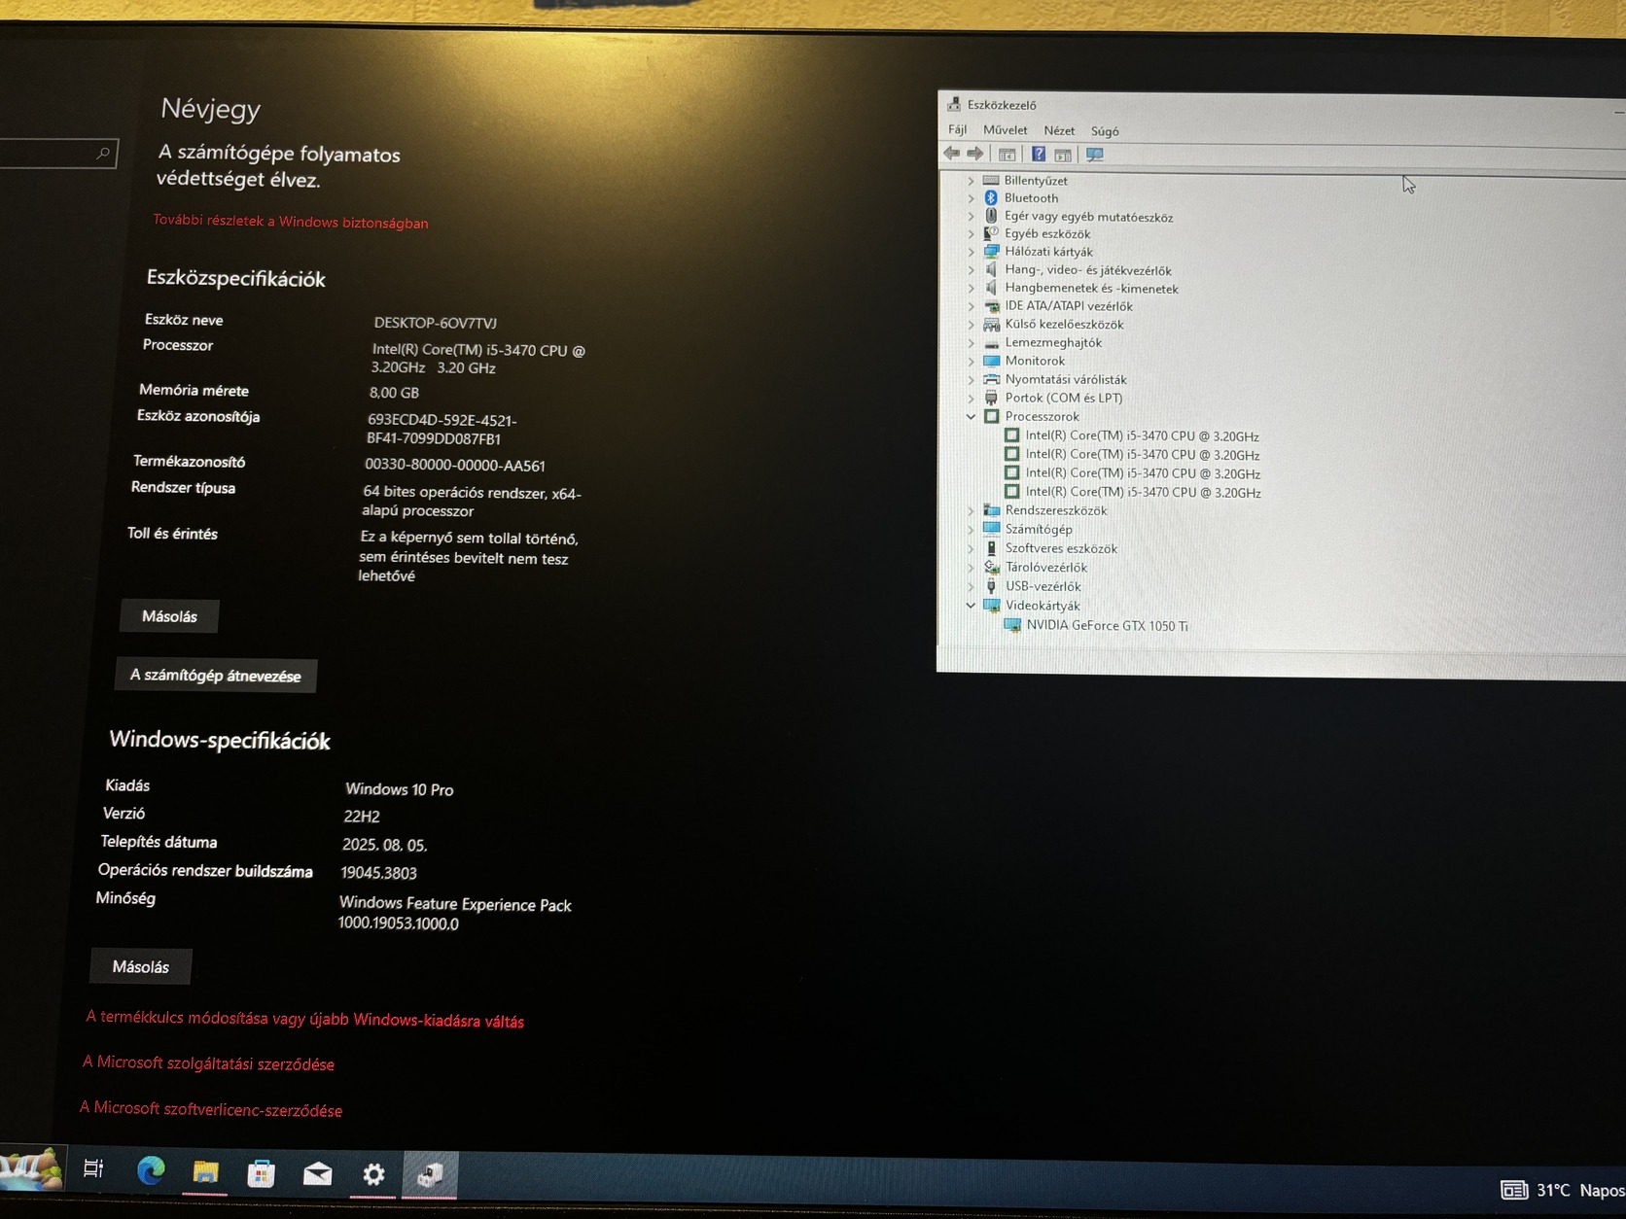Expand the Hálózati kártyák node
Image resolution: width=1626 pixels, height=1219 pixels.
971,252
